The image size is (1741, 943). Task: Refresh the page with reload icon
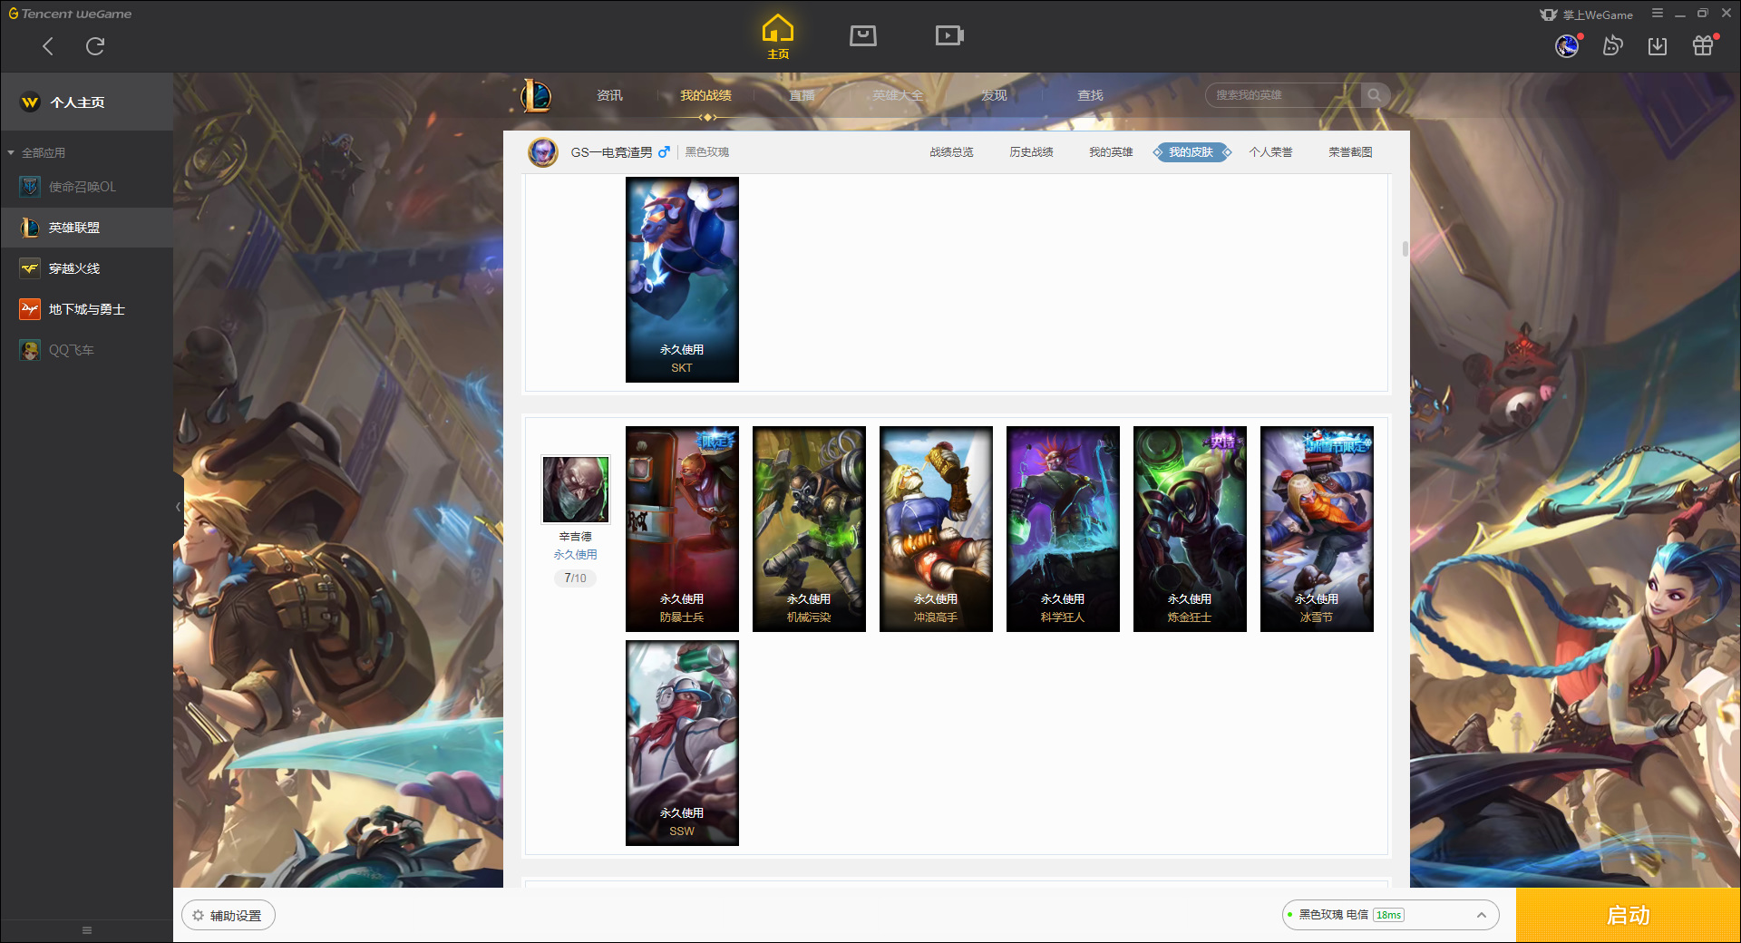pyautogui.click(x=95, y=46)
